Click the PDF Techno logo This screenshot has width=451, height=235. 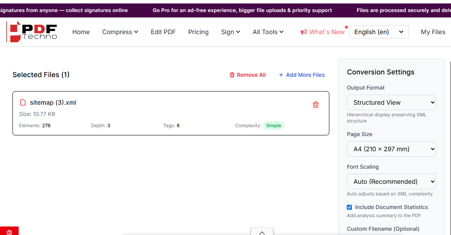point(31,32)
